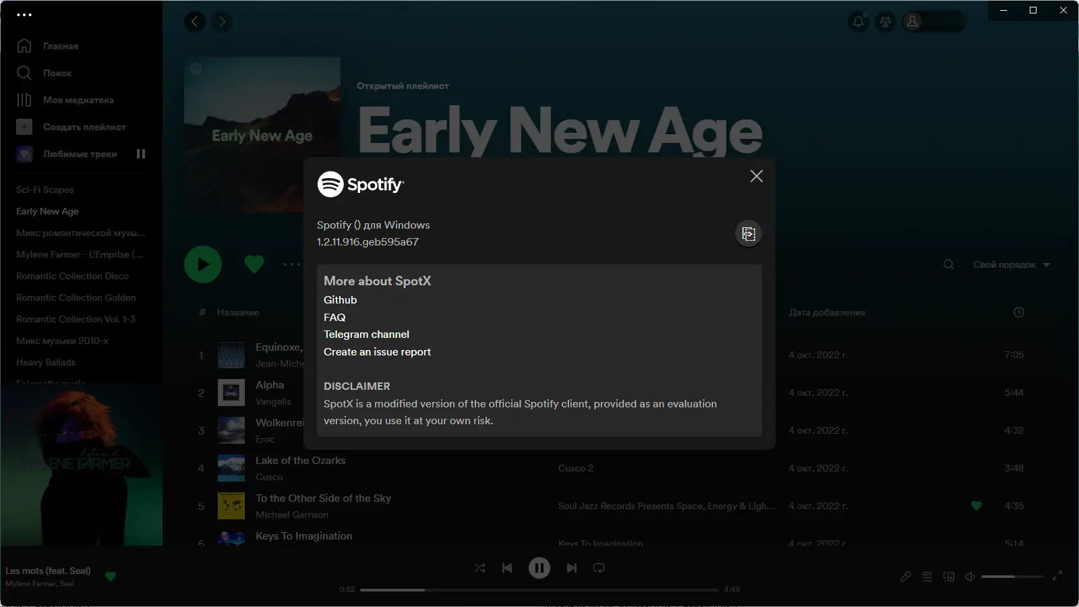Open more options for the playlist

tap(291, 264)
